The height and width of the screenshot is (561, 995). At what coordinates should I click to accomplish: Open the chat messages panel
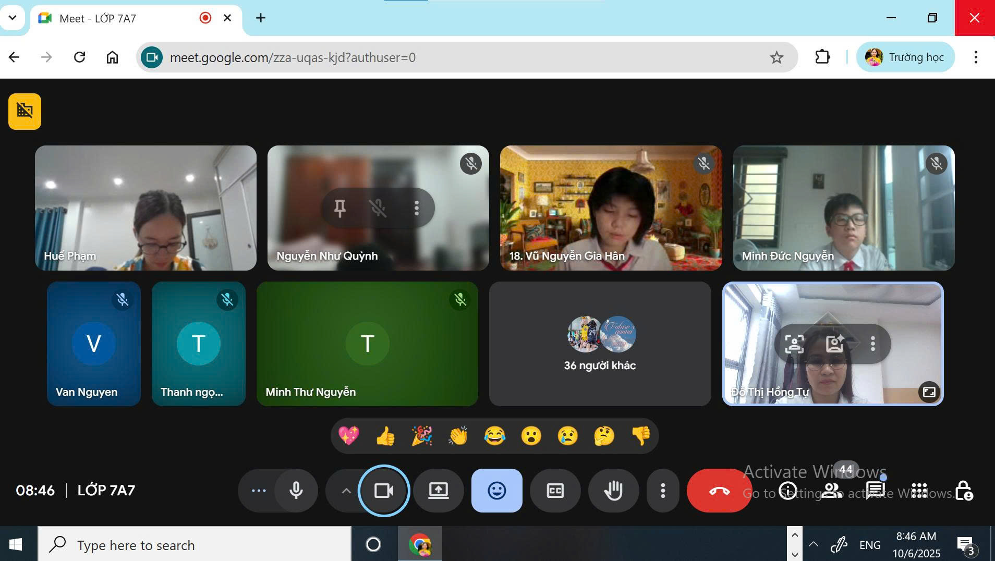(875, 491)
